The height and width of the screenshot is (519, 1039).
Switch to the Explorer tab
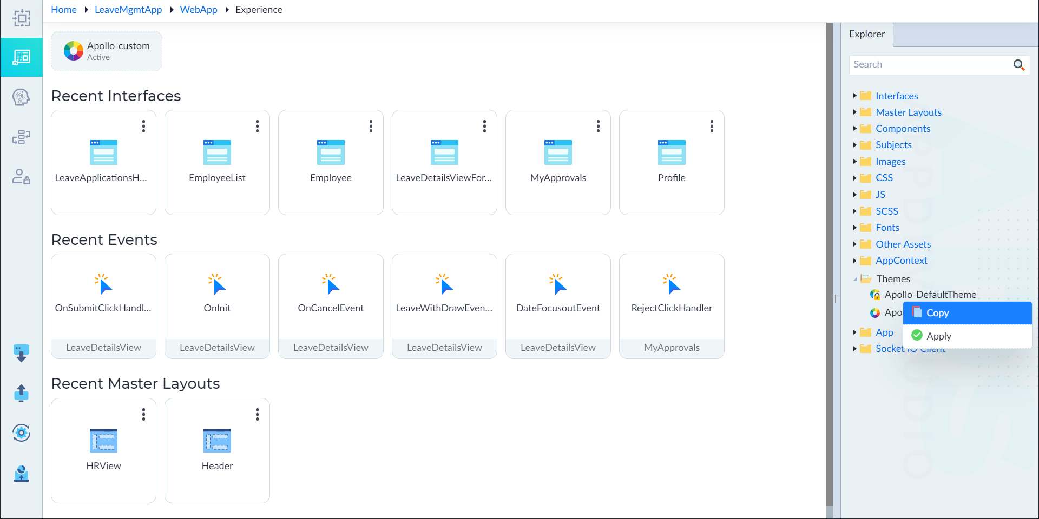[867, 34]
